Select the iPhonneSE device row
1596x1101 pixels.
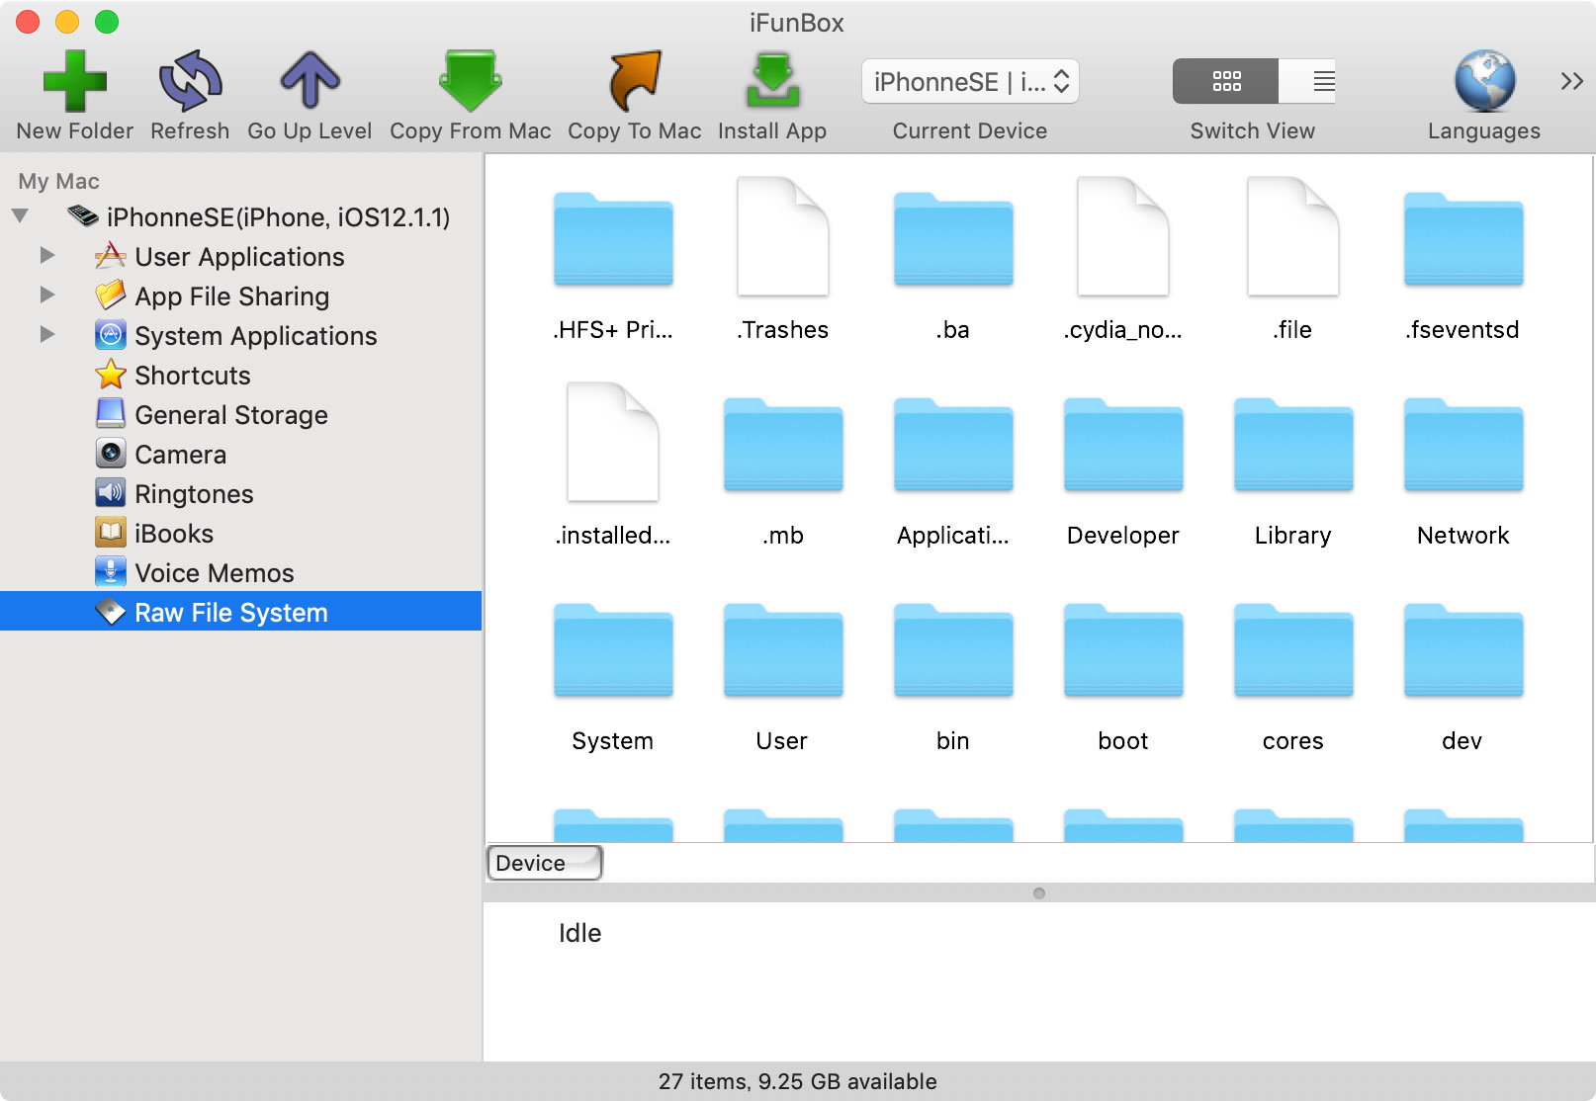tap(258, 217)
